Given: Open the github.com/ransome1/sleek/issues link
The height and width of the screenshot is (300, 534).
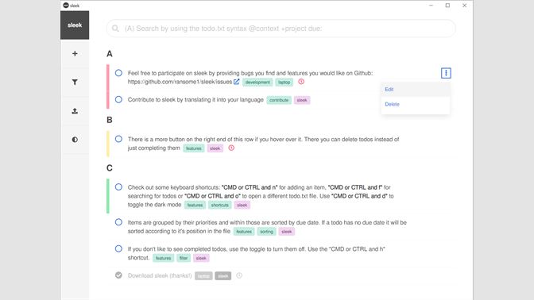Looking at the screenshot, I should 180,82.
